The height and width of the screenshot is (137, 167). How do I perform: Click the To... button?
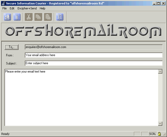pyautogui.click(x=11, y=47)
